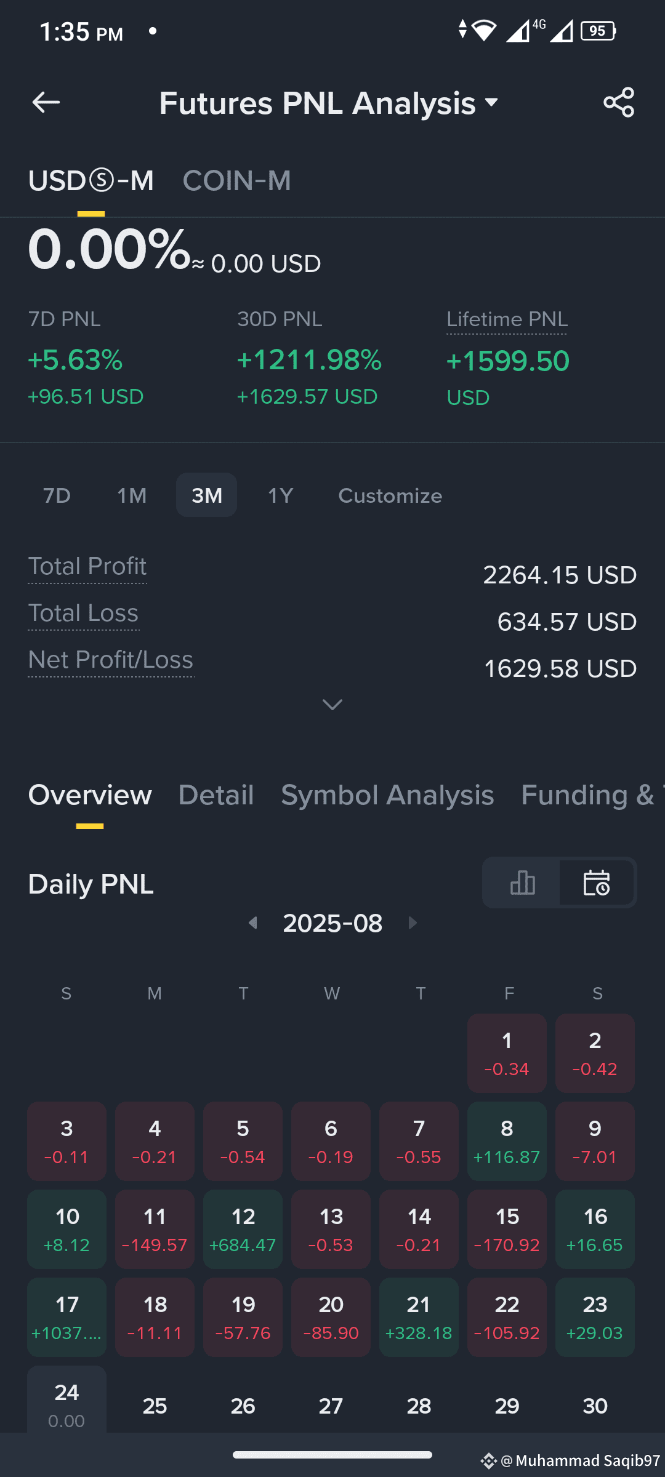Screen dimensions: 665x1477
Task: Open the Detail tab
Action: pos(216,795)
